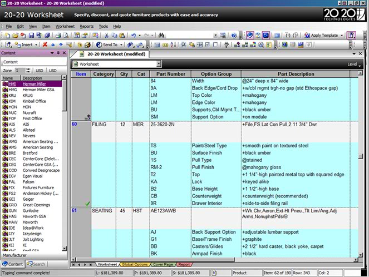This screenshot has height=277, width=369.
Task: Open Help with the question mark icon
Action: [x=234, y=36]
